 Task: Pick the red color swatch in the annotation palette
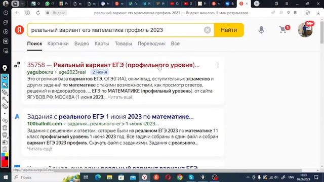[5, 163]
